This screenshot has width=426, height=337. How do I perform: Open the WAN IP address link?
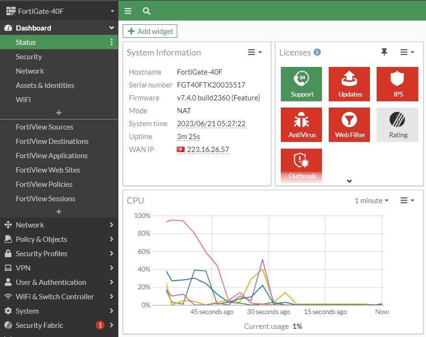pyautogui.click(x=209, y=149)
